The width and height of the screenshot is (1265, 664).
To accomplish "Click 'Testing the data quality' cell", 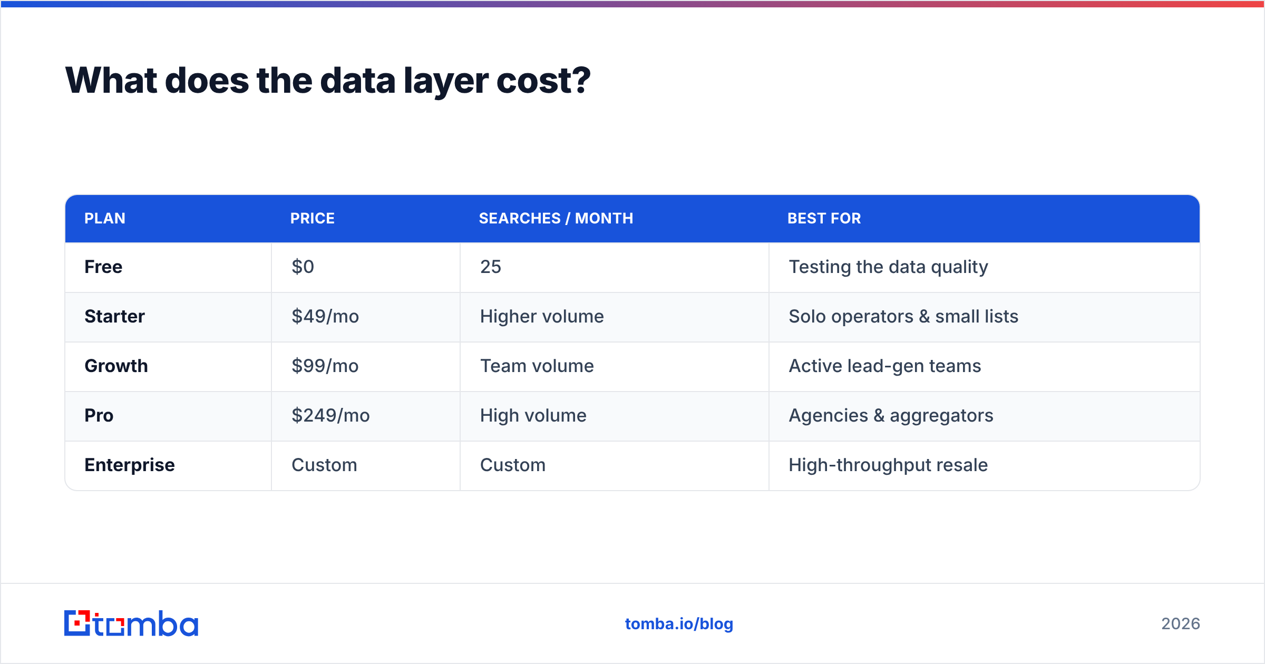I will (984, 267).
